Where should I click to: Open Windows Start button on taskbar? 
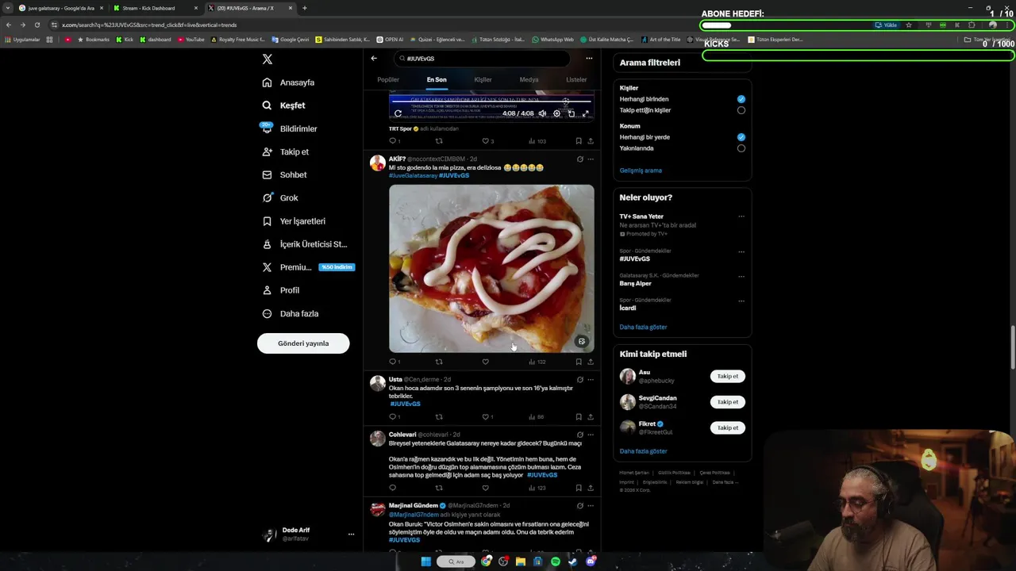[425, 561]
